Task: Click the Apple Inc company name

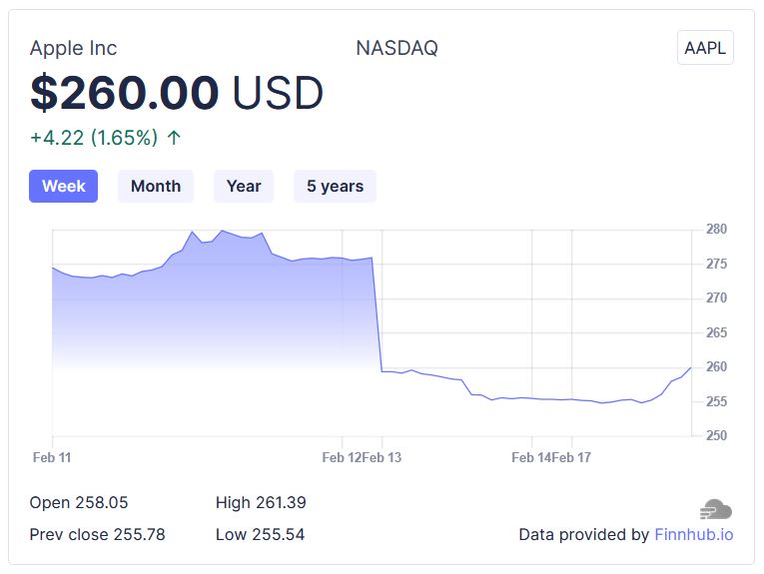Action: pyautogui.click(x=73, y=48)
